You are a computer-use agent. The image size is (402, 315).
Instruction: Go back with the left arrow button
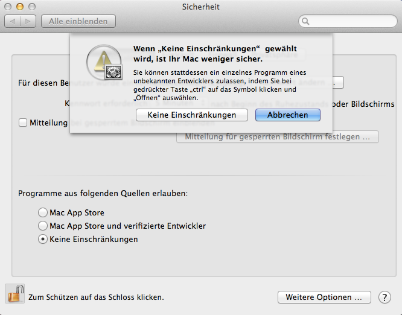pyautogui.click(x=12, y=21)
